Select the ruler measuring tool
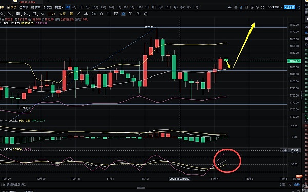 79,14
